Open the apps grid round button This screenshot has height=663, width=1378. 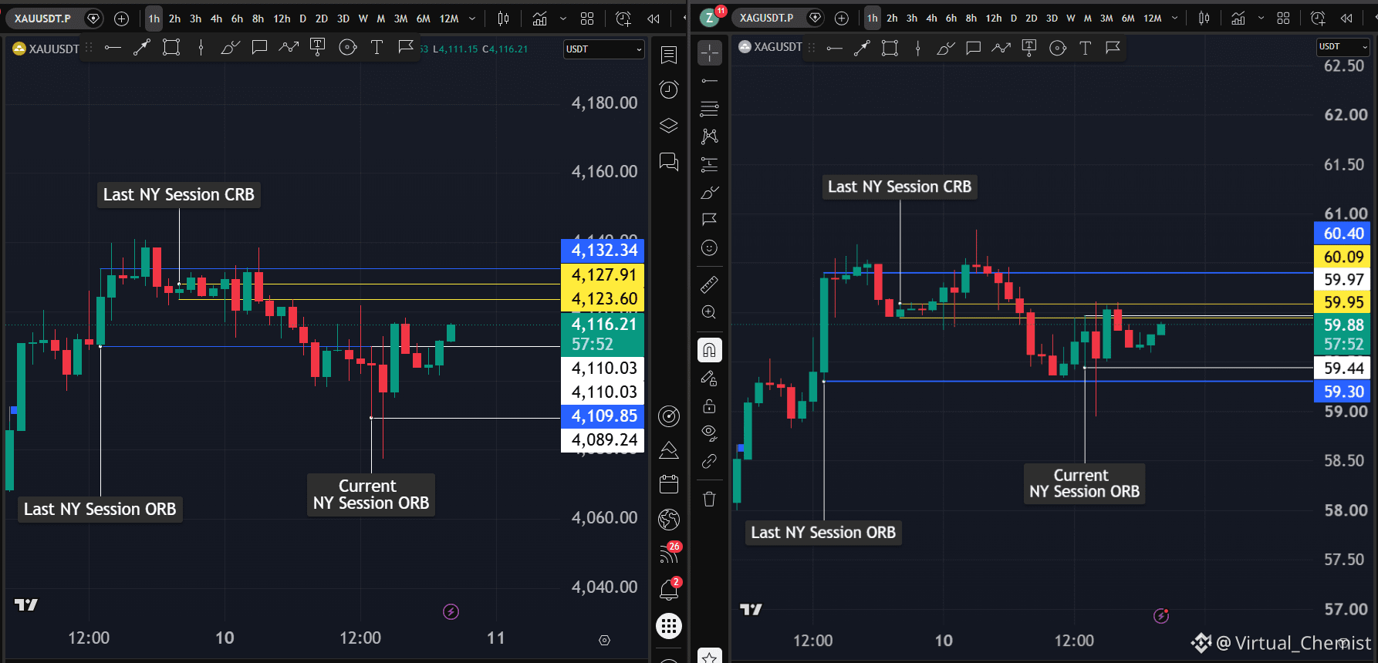(669, 625)
